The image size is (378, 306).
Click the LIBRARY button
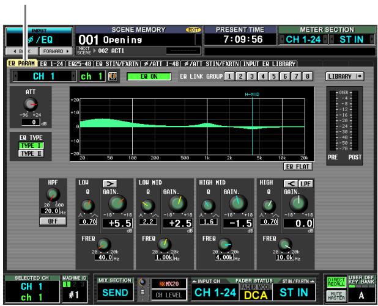345,76
